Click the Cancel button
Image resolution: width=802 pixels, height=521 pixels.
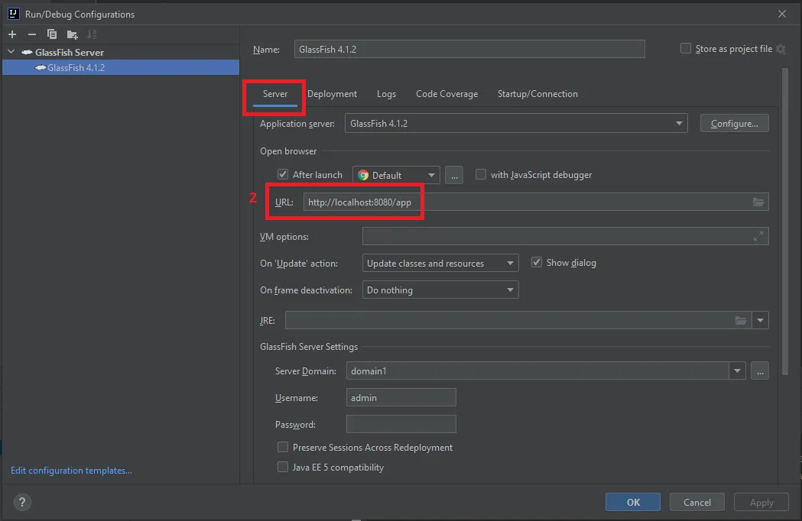coord(697,502)
